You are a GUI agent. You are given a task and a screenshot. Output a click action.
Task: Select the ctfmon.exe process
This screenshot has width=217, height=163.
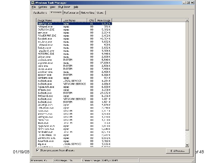(x=74, y=90)
